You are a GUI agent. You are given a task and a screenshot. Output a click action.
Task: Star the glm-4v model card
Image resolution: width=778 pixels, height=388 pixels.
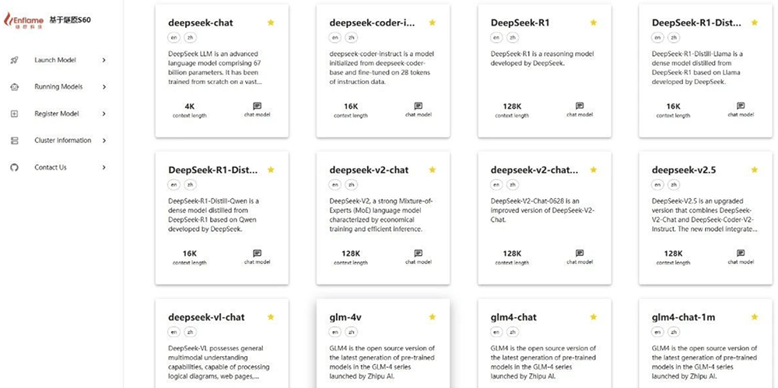(432, 316)
